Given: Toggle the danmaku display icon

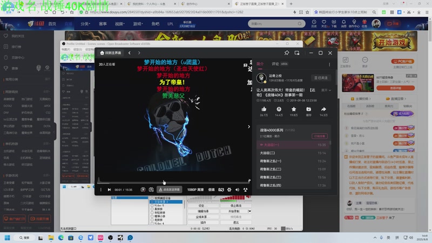Looking at the screenshot, I should coord(143,190).
